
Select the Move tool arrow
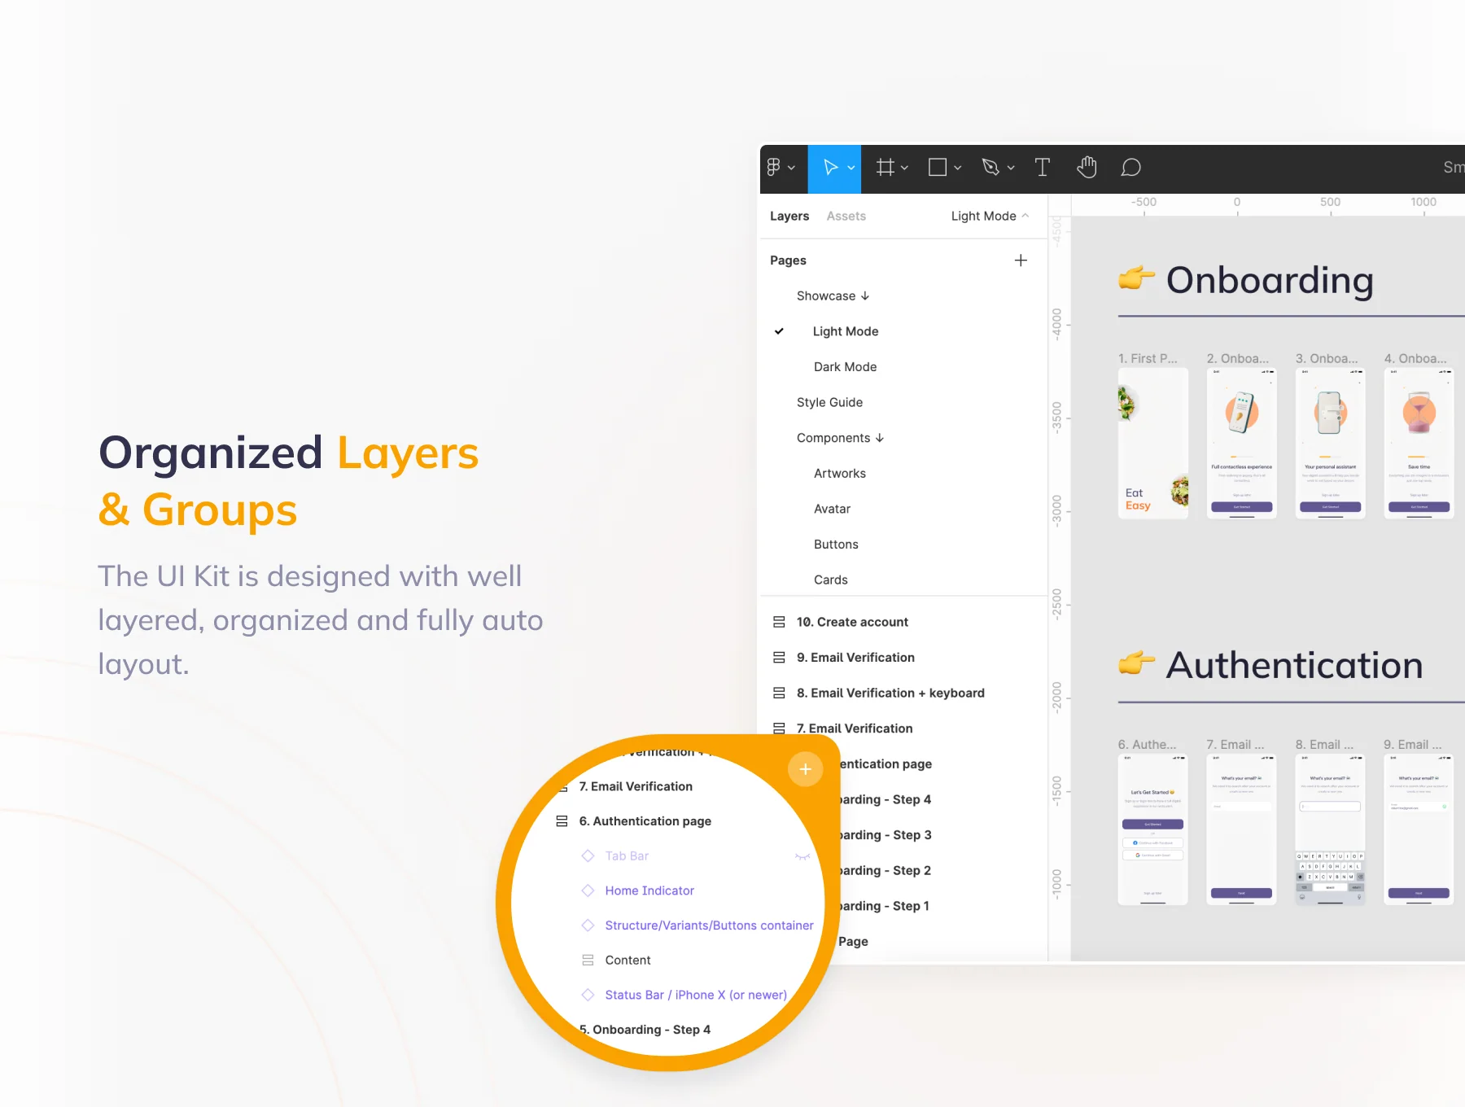[x=830, y=168]
